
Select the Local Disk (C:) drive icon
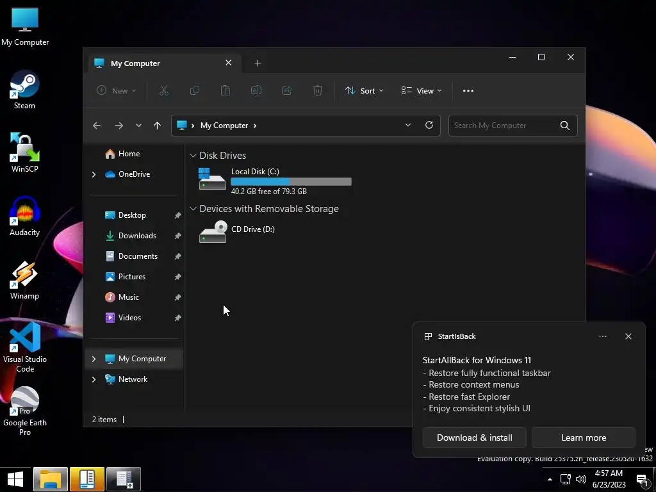(x=212, y=179)
